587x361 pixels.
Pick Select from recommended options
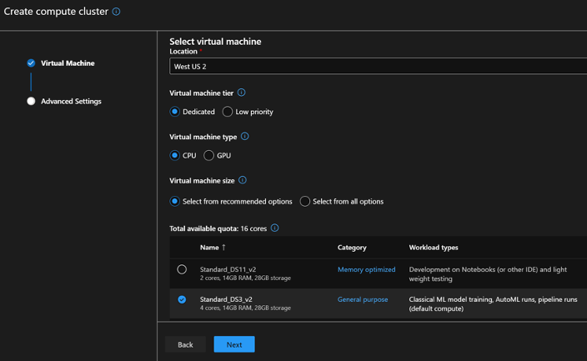[175, 202]
